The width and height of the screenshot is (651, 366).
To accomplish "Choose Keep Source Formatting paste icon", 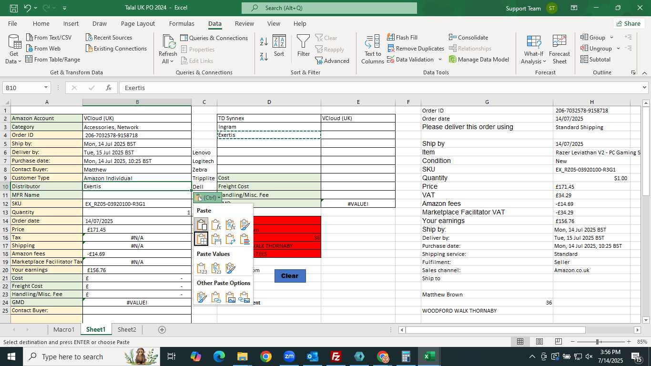I will pos(245,224).
